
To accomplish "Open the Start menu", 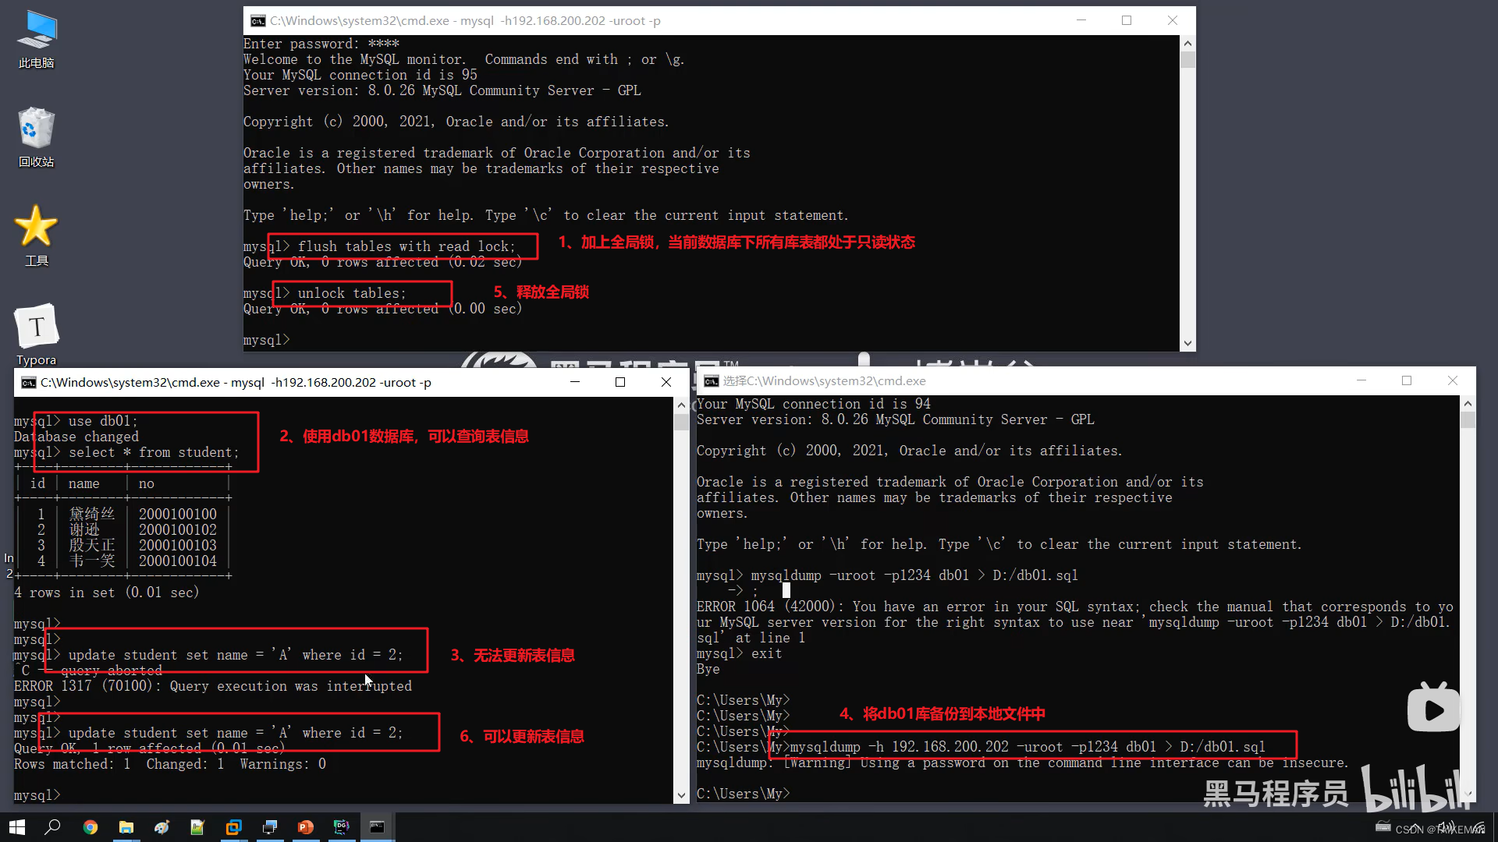I will click(x=16, y=826).
